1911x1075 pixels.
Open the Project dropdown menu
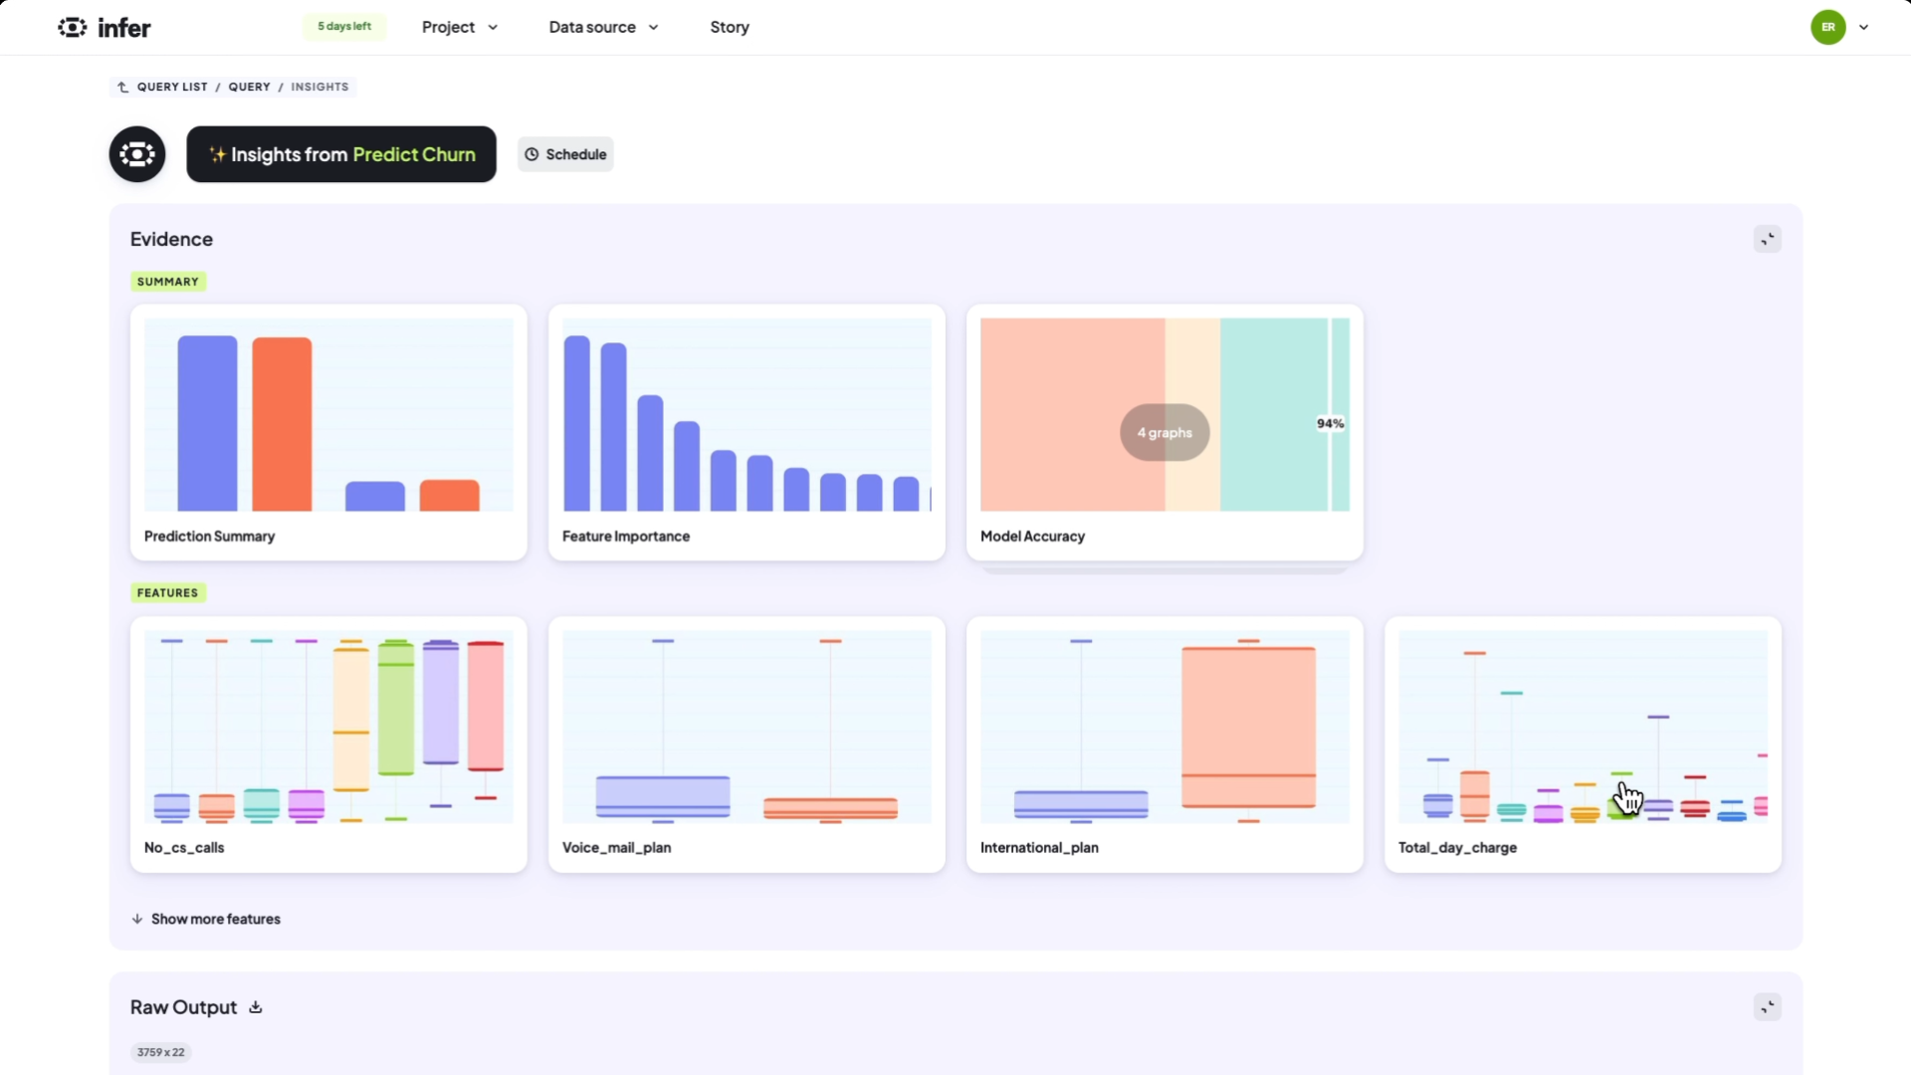459,28
